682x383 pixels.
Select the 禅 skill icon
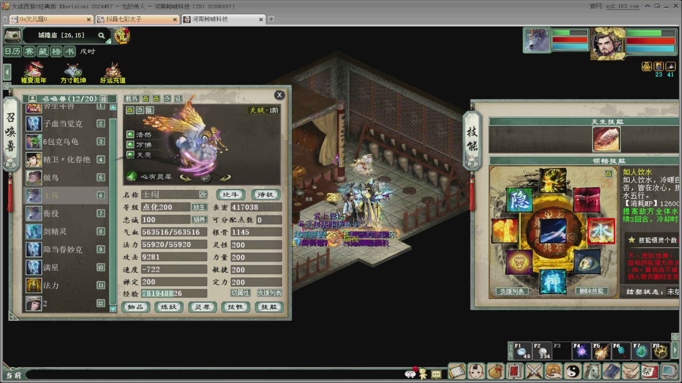point(553,282)
